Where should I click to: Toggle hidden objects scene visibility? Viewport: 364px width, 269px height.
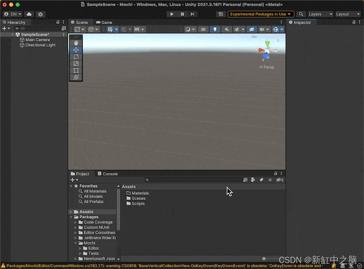(252, 30)
